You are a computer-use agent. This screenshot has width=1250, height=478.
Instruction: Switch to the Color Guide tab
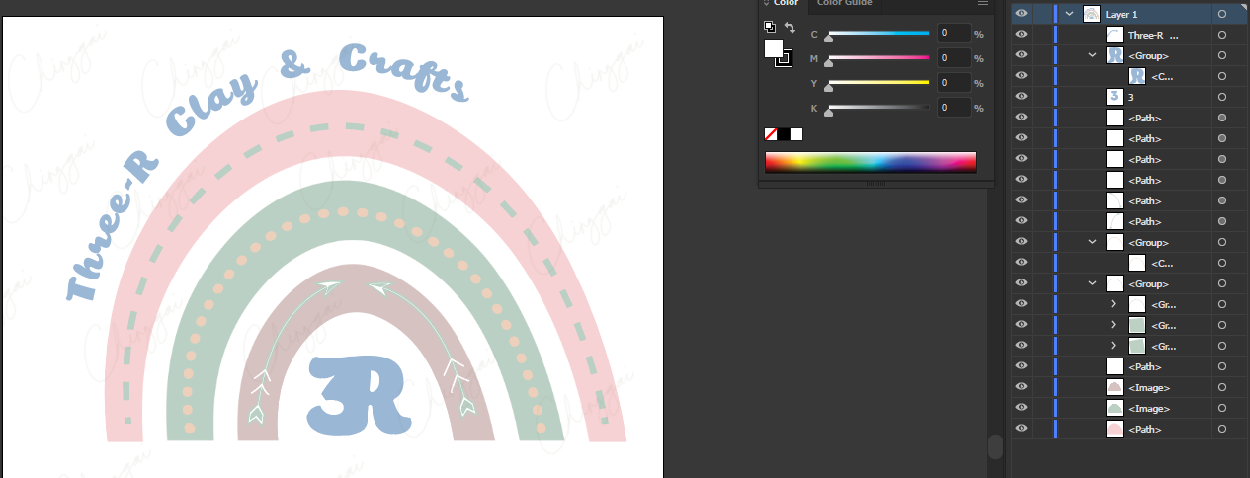coord(844,4)
